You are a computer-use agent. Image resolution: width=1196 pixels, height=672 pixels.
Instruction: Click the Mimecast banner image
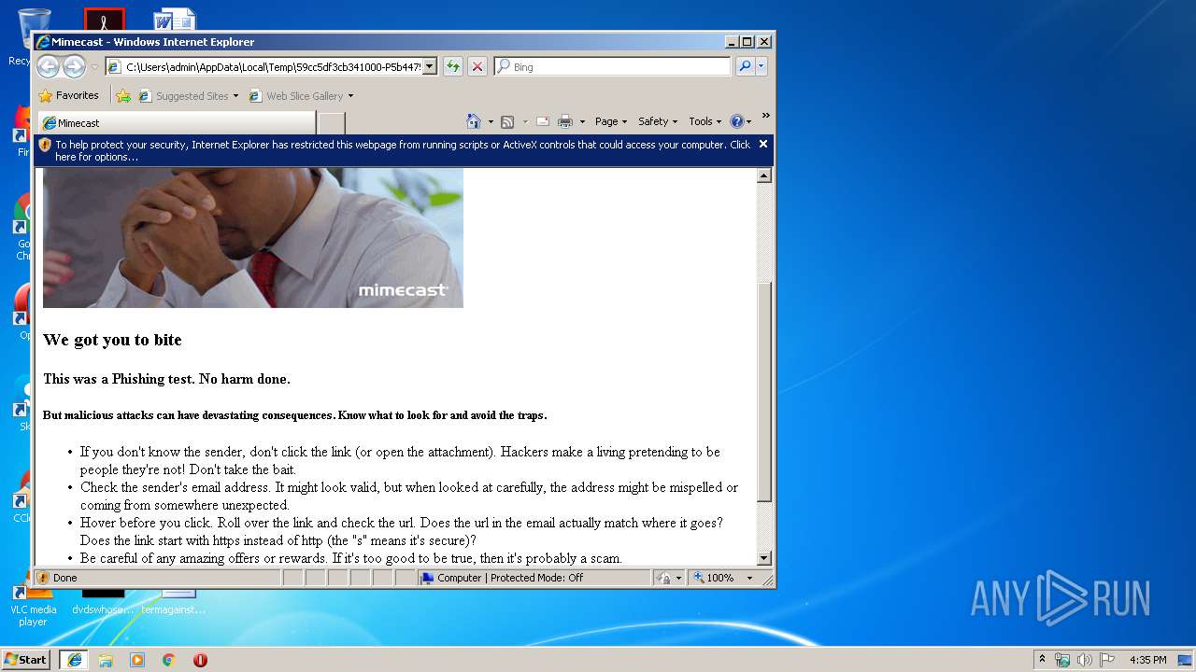[253, 237]
